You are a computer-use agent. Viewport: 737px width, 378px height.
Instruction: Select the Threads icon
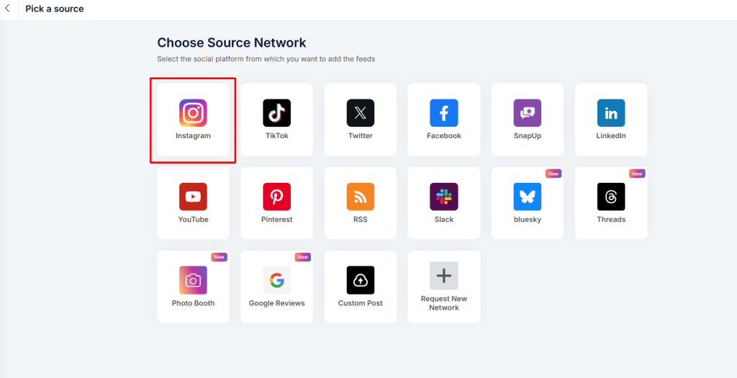[x=611, y=197]
